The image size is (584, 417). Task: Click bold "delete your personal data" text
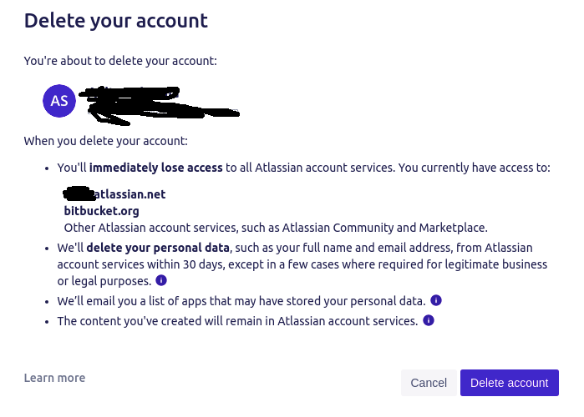point(158,248)
